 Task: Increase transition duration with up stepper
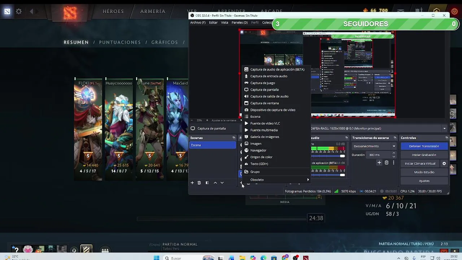(394, 153)
